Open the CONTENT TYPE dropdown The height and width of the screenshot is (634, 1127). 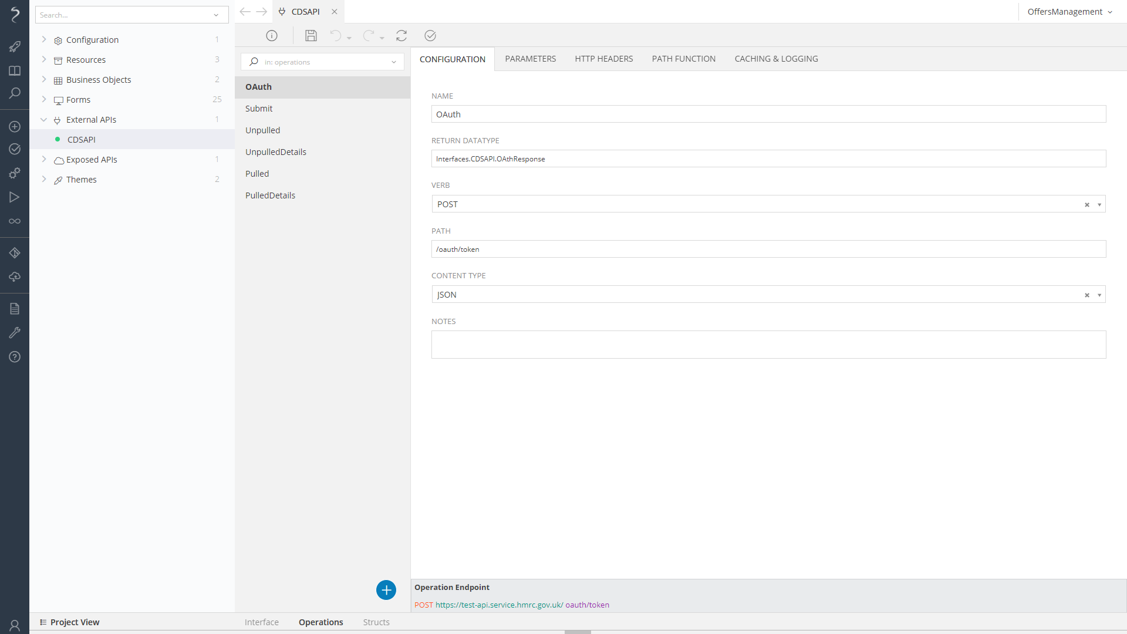1099,295
